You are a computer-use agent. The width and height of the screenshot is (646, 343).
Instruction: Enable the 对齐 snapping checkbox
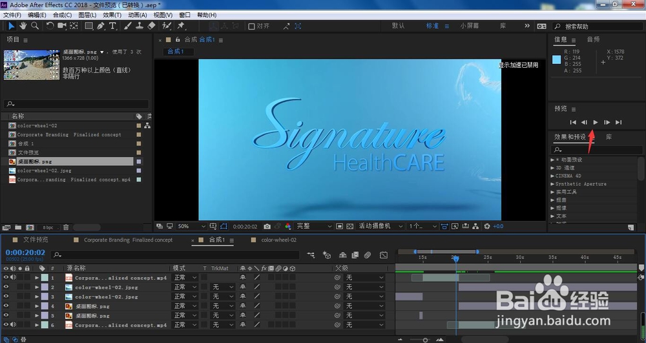tap(251, 26)
